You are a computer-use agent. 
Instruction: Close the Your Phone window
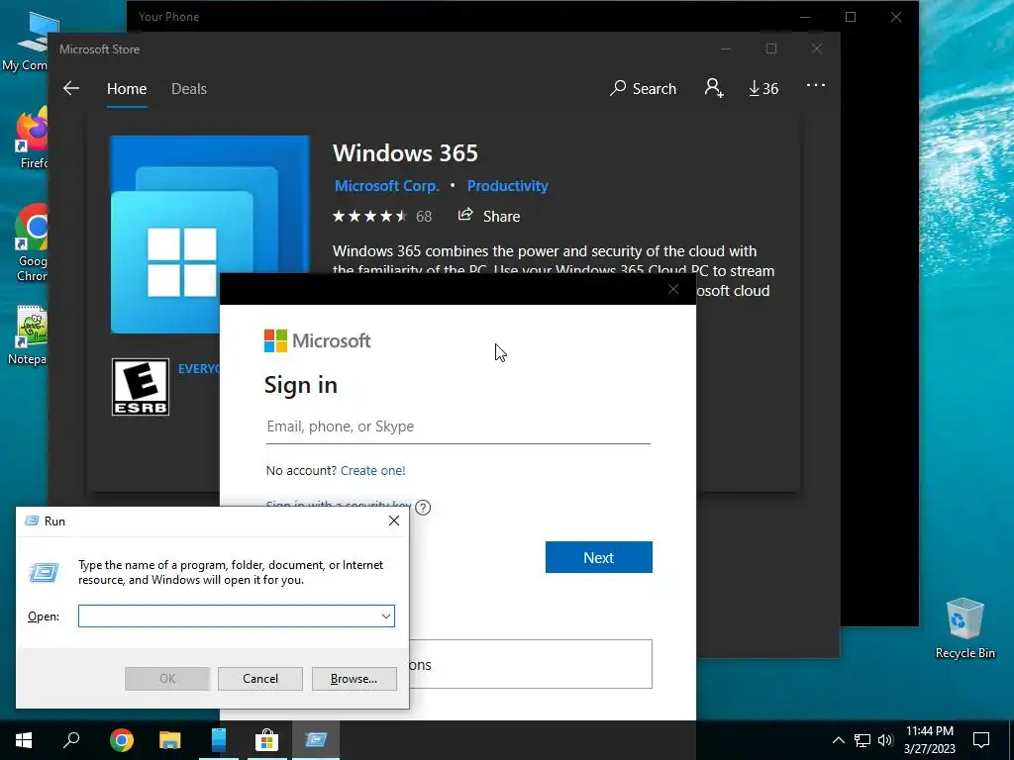pos(895,17)
